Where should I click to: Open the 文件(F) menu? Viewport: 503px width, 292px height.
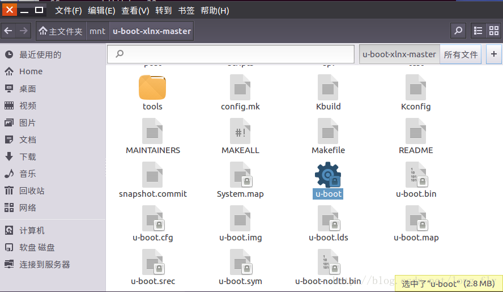pyautogui.click(x=68, y=11)
